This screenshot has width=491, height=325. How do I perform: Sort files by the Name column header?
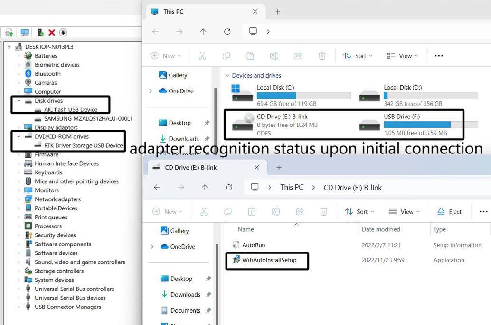(x=246, y=229)
